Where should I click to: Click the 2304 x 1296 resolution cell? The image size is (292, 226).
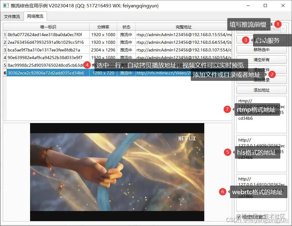click(x=103, y=50)
